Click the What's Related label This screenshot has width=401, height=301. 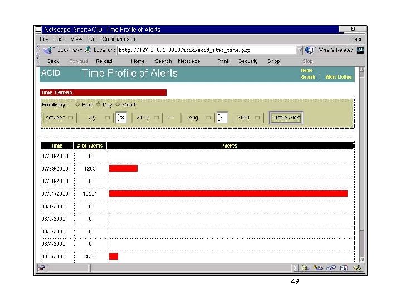(x=336, y=50)
